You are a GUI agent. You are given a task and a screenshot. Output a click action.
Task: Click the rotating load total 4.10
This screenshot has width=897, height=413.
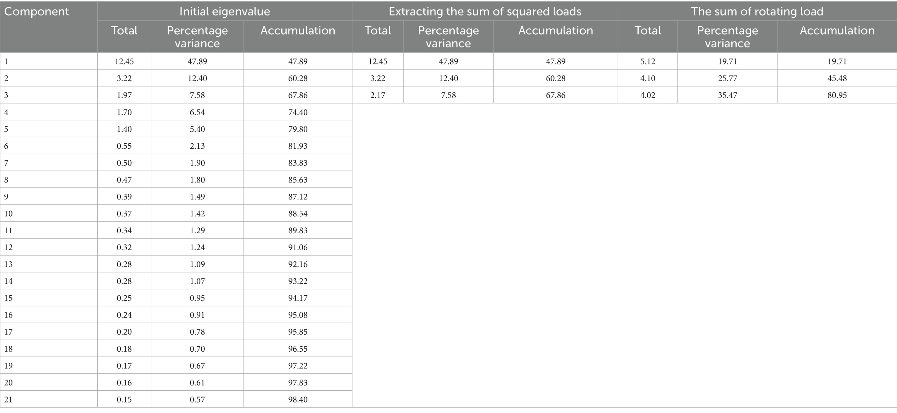[x=648, y=78]
